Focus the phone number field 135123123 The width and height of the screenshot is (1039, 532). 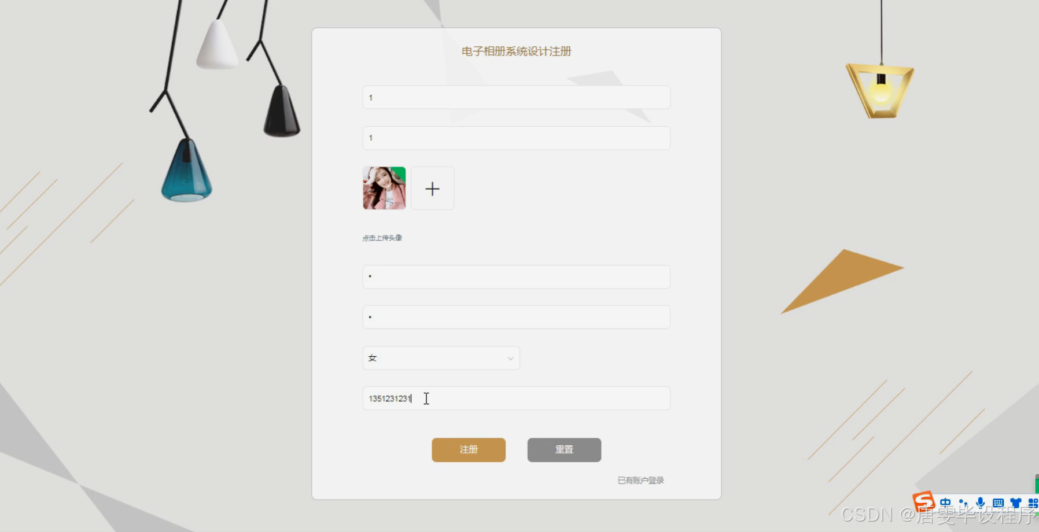coord(517,398)
